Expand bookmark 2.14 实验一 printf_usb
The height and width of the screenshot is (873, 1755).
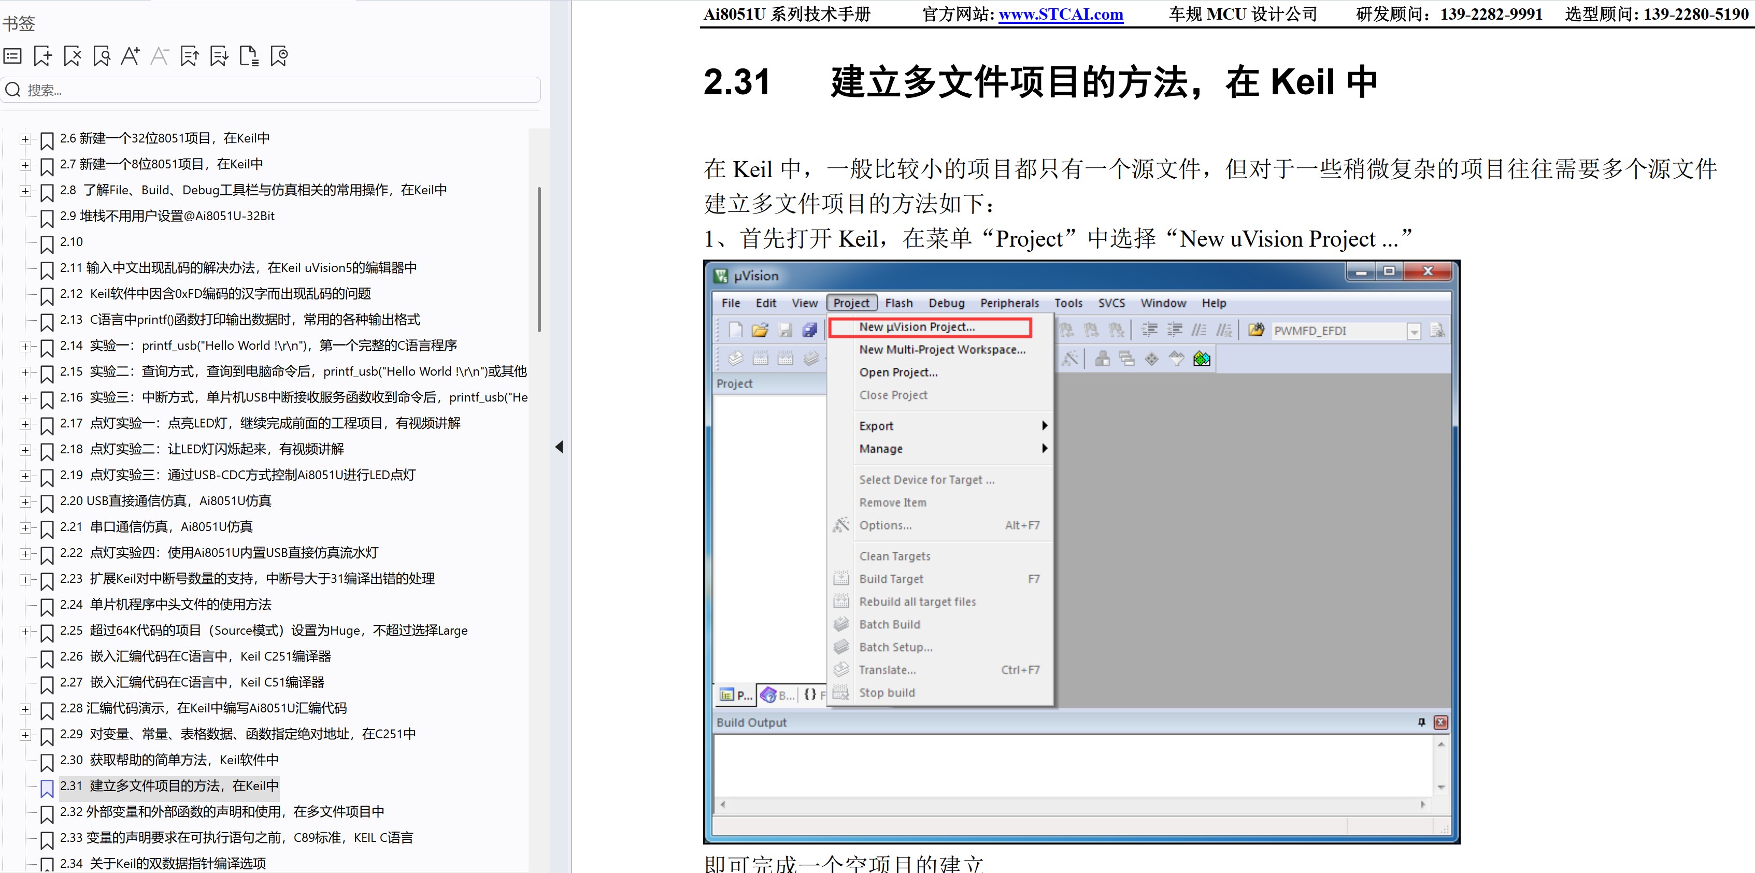(x=26, y=347)
